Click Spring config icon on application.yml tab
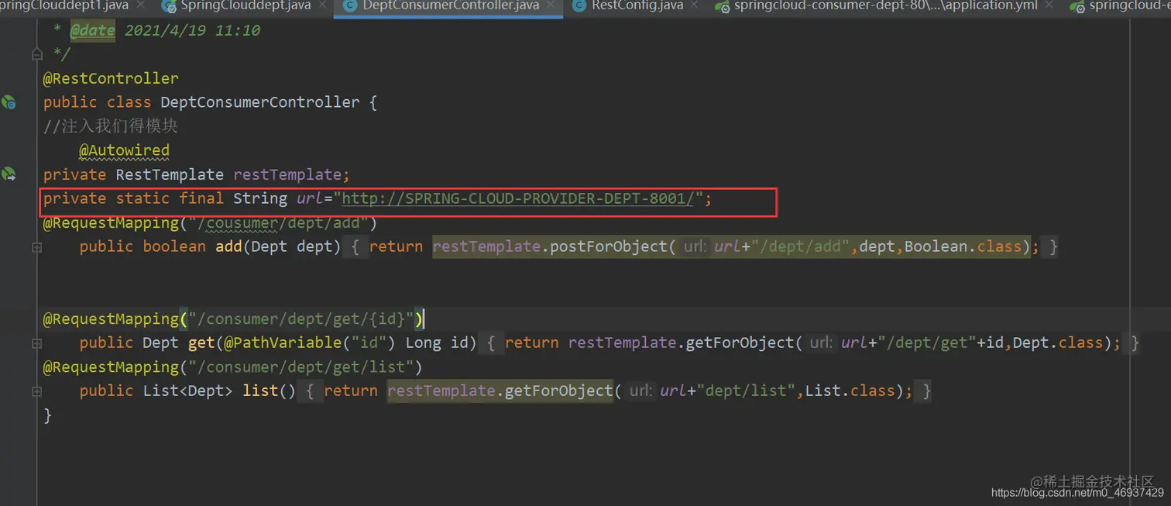The width and height of the screenshot is (1171, 506). click(722, 6)
